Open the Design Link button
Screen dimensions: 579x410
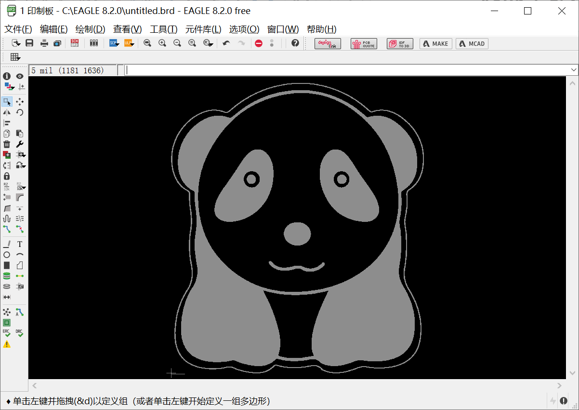(x=328, y=43)
